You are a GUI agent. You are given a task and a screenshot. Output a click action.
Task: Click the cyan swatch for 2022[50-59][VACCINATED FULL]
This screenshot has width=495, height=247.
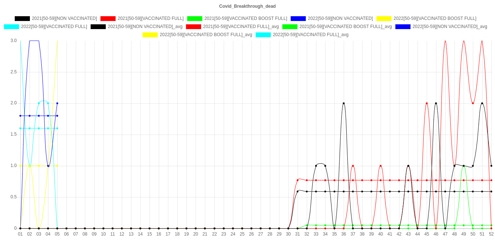pyautogui.click(x=11, y=27)
